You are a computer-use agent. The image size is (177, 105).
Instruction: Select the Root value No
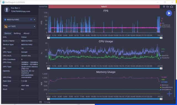pyautogui.click(x=22, y=89)
